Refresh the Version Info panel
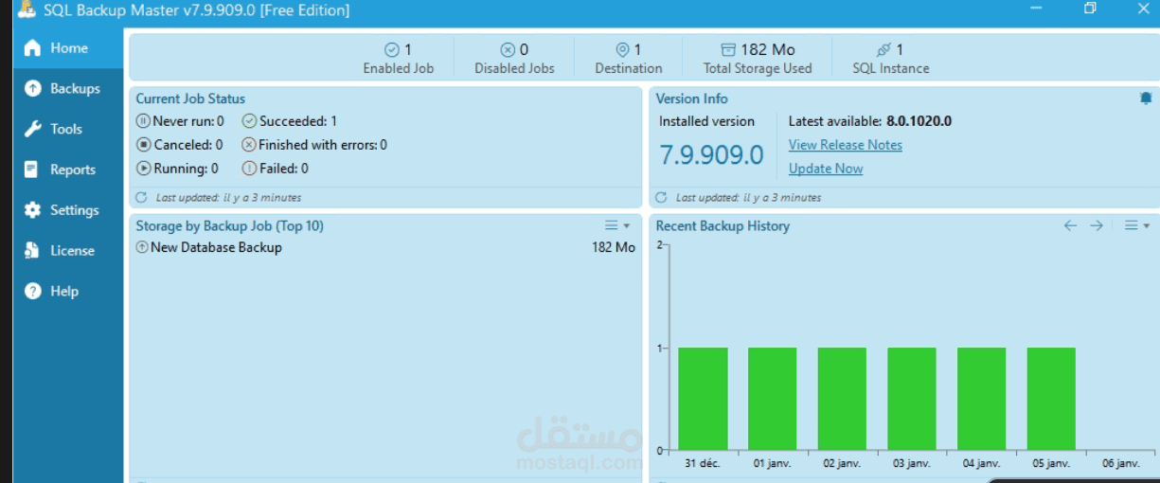This screenshot has height=483, width=1160. [662, 198]
